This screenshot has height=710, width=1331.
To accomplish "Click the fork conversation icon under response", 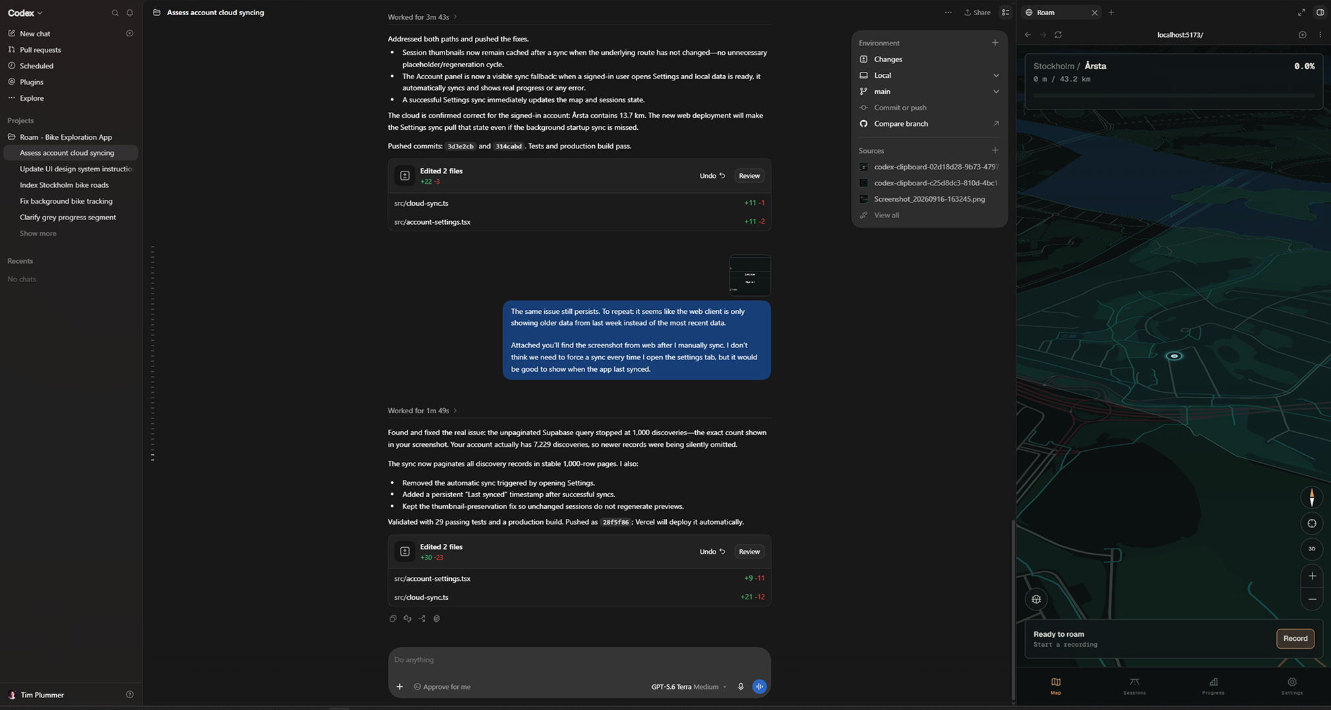I will point(422,619).
